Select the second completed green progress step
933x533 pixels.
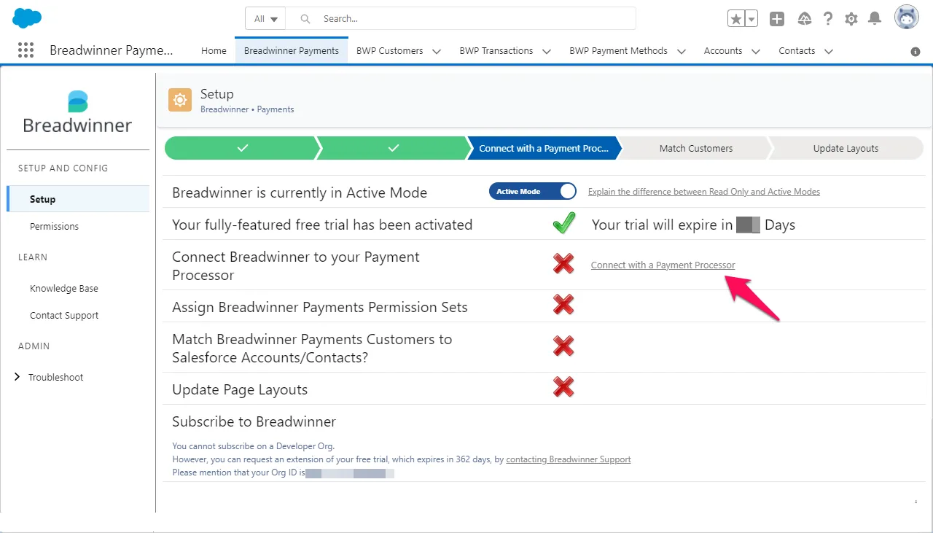[x=394, y=148]
